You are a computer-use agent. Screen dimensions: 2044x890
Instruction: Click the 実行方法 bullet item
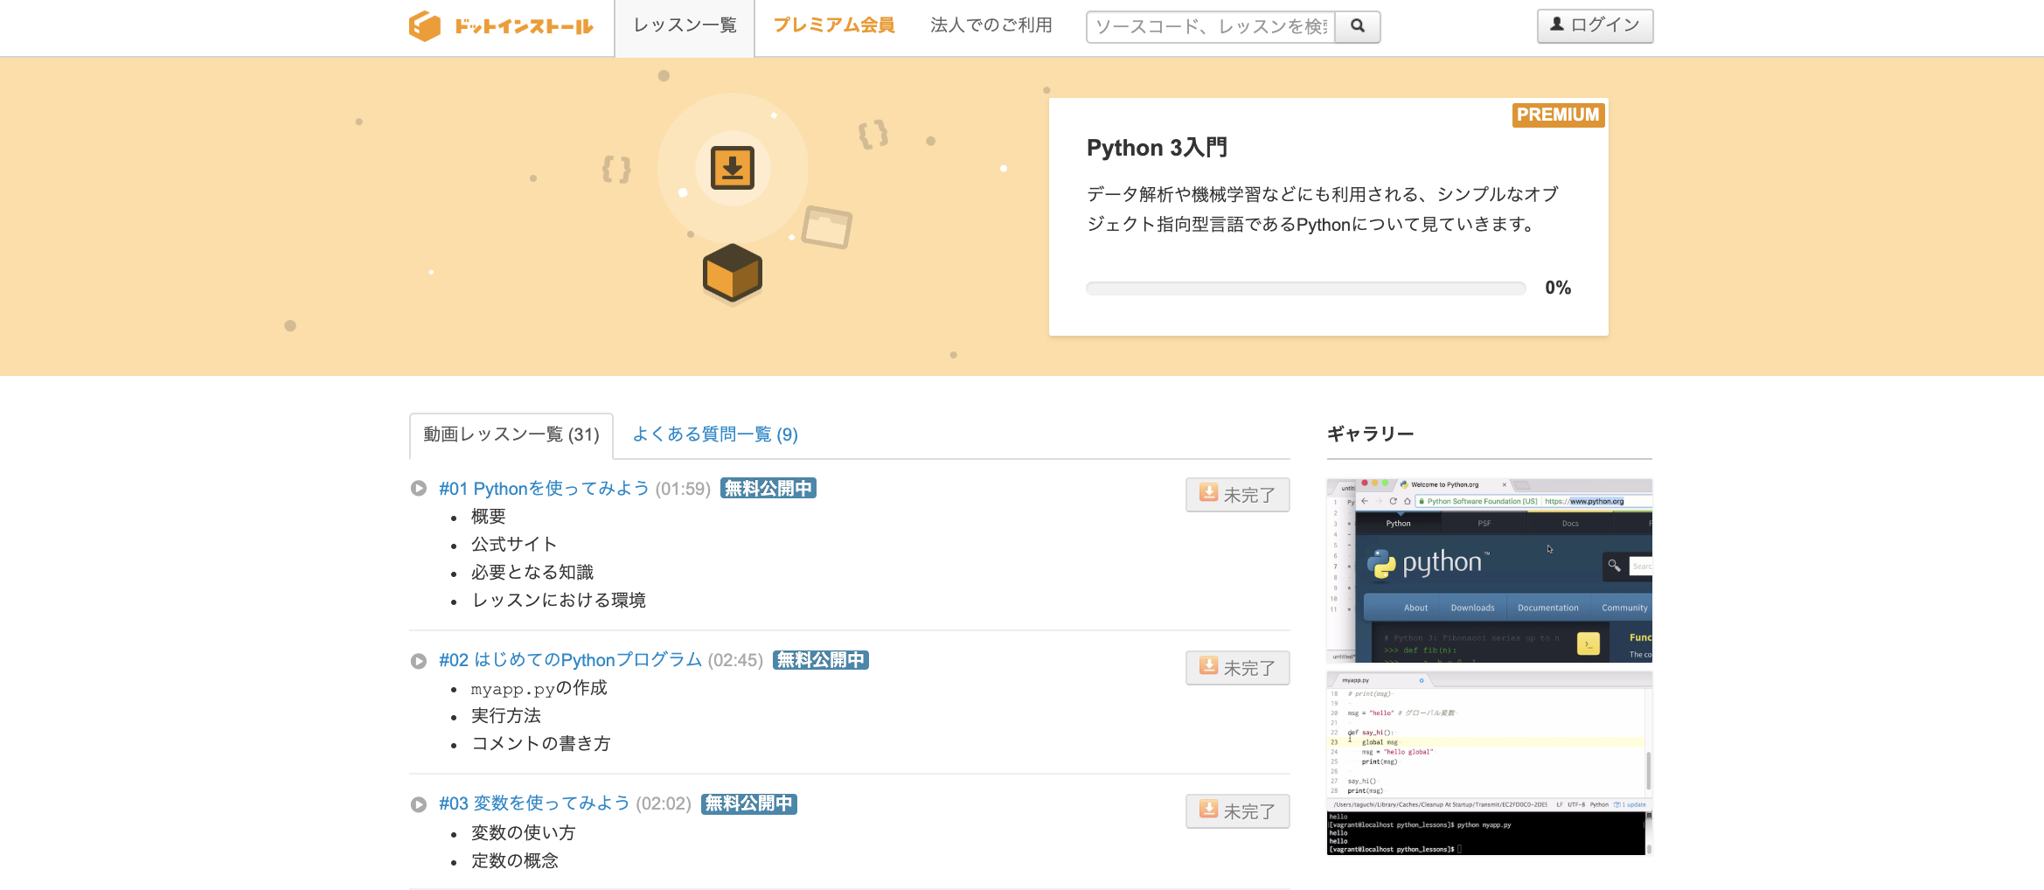pos(506,716)
